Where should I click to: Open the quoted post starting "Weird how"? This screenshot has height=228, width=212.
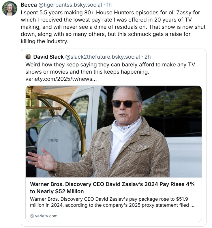(x=110, y=68)
